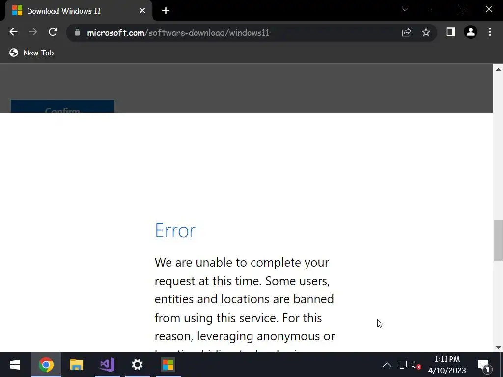Open Chrome's three-dot menu
Image resolution: width=503 pixels, height=377 pixels.
[490, 32]
